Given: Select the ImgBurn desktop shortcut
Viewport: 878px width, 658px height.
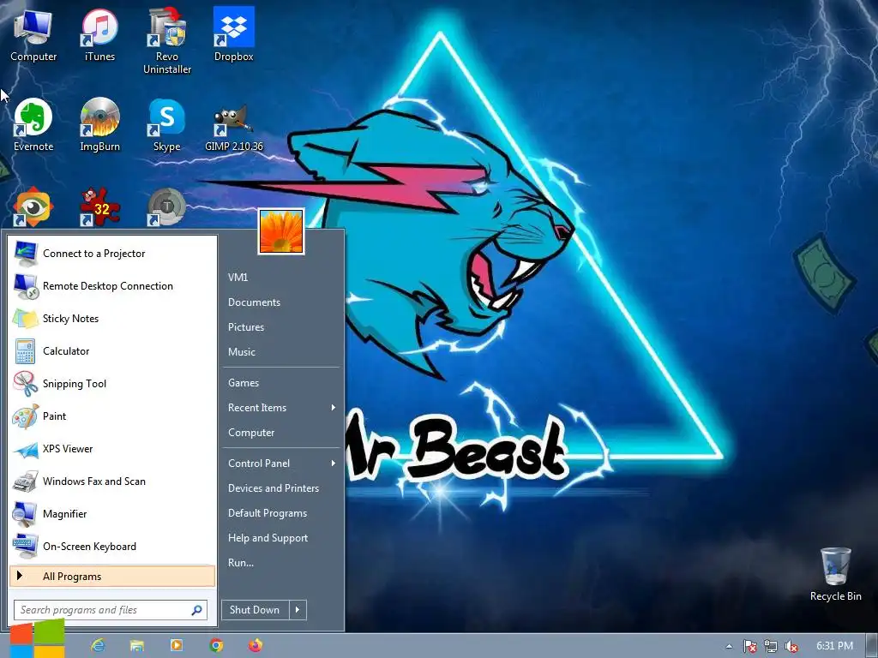Looking at the screenshot, I should tap(99, 125).
